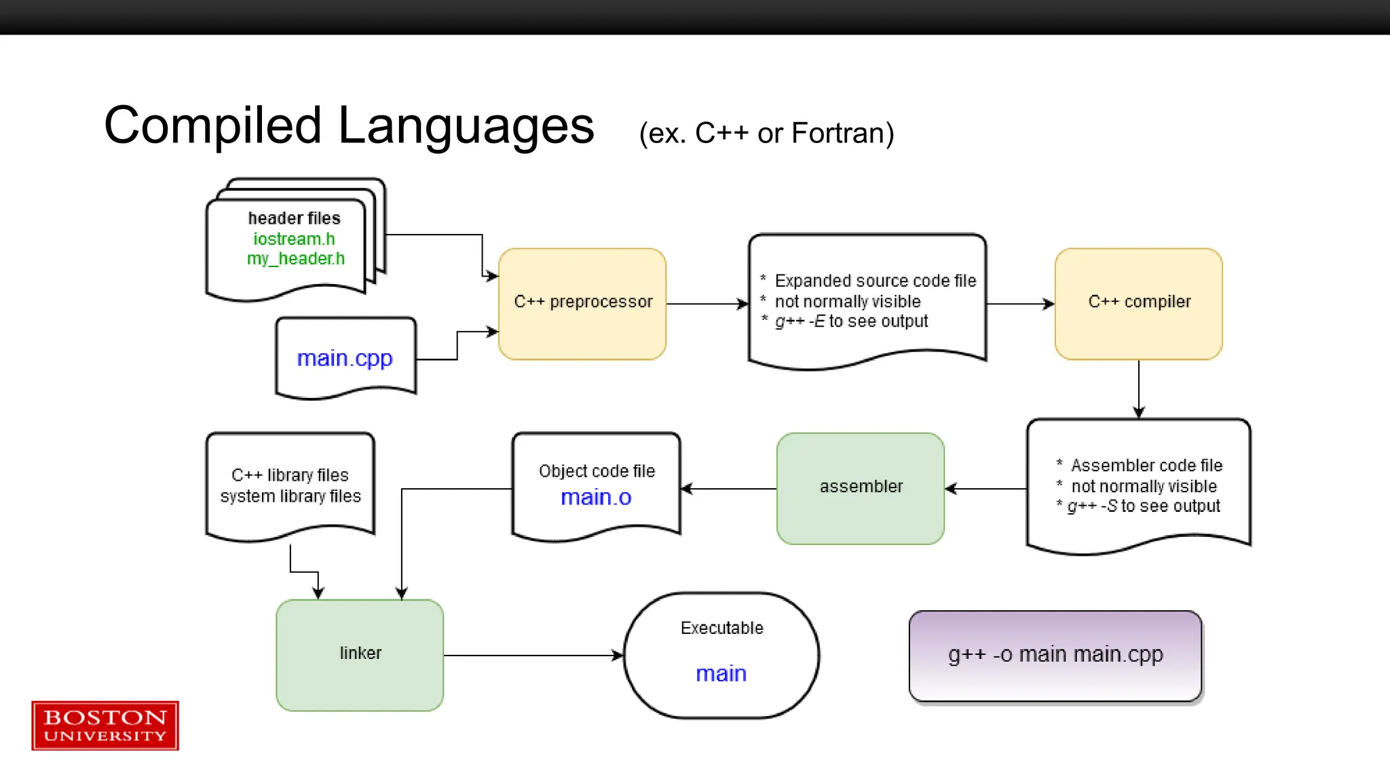Image resolution: width=1390 pixels, height=781 pixels.
Task: Click the dark top bar
Action: [695, 16]
